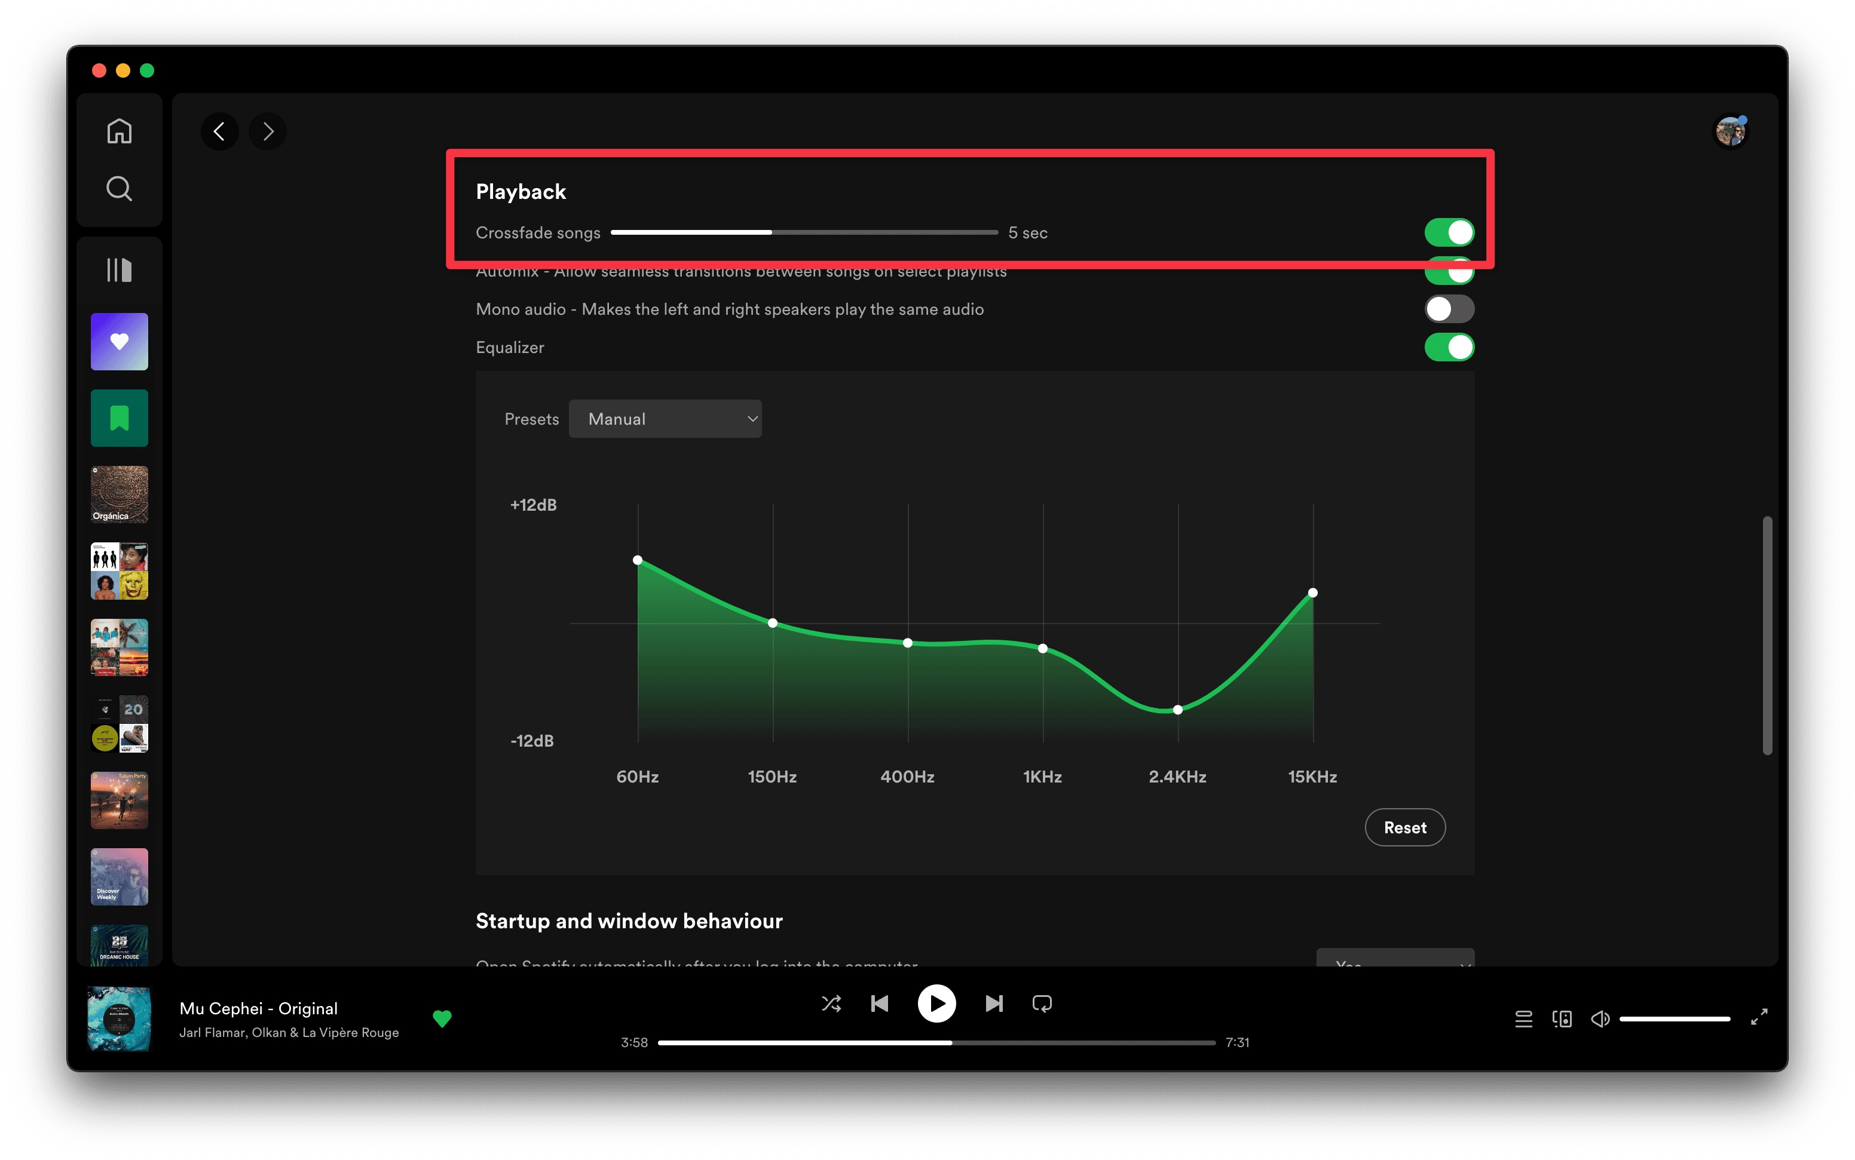Open the Liked Songs playlist
Viewport: 1855px width, 1160px height.
pos(119,342)
